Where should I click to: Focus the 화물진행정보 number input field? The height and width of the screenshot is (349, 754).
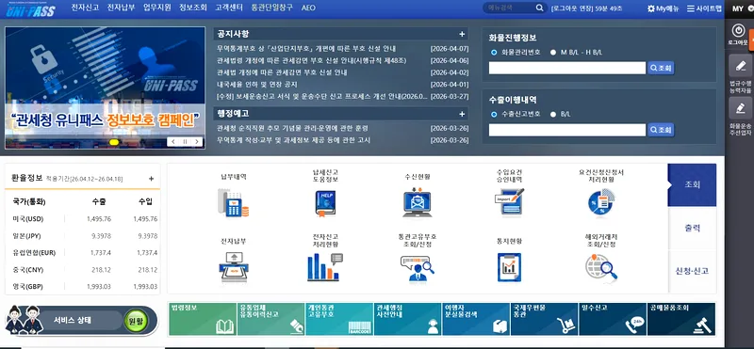pos(567,68)
